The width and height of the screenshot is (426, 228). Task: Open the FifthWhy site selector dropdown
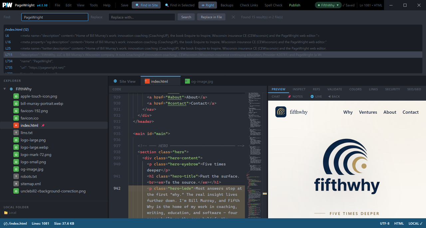click(x=328, y=5)
